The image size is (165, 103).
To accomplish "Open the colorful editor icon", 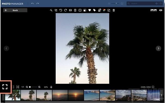I will (x=104, y=10).
